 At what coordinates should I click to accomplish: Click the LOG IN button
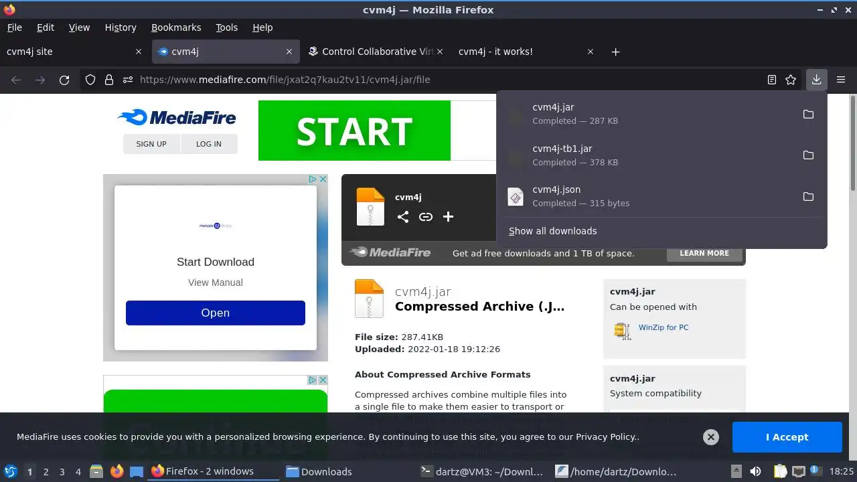pyautogui.click(x=209, y=144)
